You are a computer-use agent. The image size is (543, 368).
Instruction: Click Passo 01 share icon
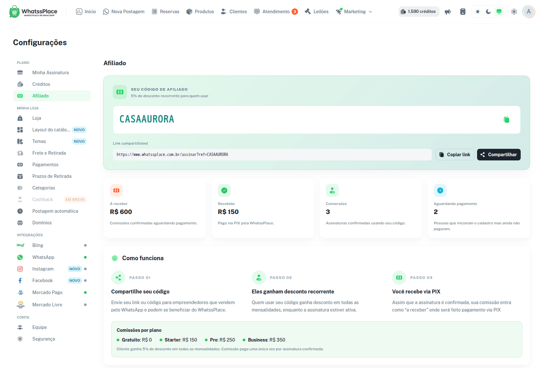pos(118,278)
